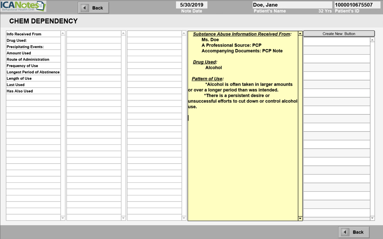The height and width of the screenshot is (239, 383).
Task: Select Has Also Used entry
Action: pyautogui.click(x=33, y=91)
